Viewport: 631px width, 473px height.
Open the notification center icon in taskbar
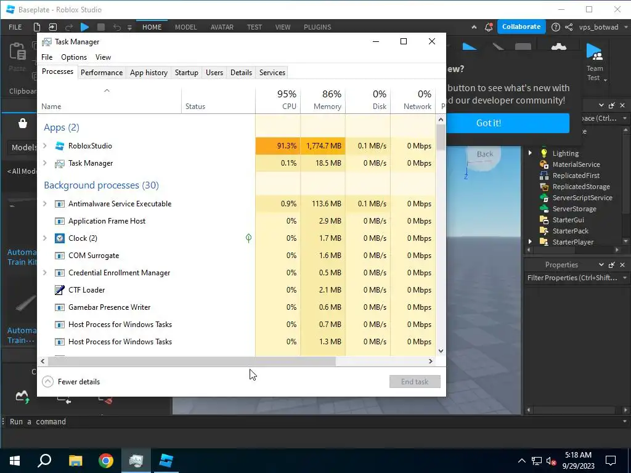pos(611,461)
